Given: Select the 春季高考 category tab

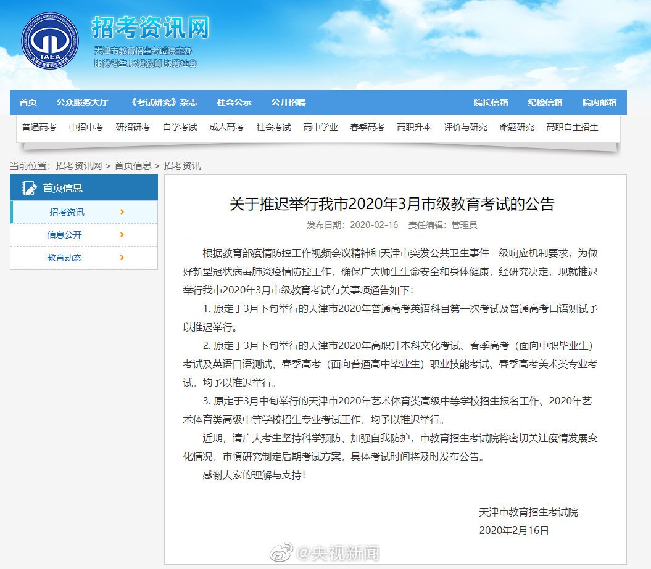Looking at the screenshot, I should pyautogui.click(x=367, y=127).
